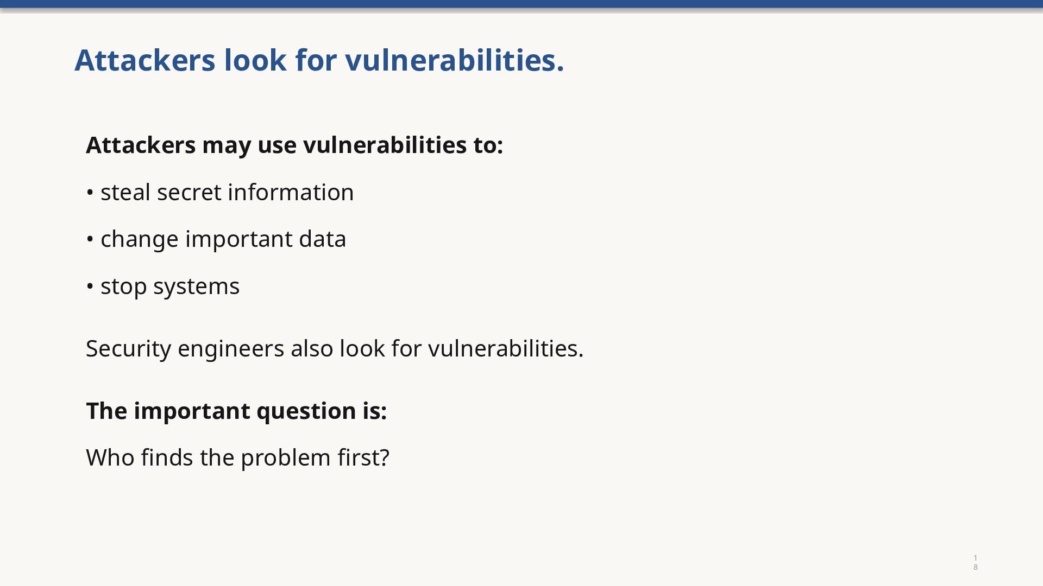Click the "stop systems" bullet text
This screenshot has height=586, width=1043.
170,286
